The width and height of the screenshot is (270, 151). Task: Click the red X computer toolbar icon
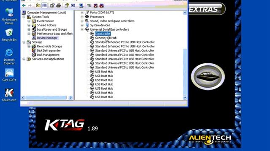pyautogui.click(x=95, y=5)
